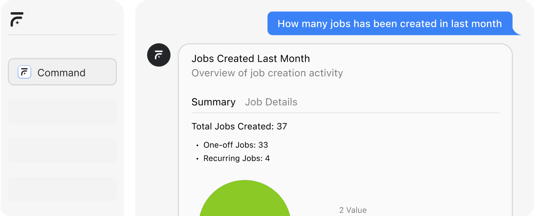Click the "One-off Jobs: 33" list item

click(x=236, y=145)
